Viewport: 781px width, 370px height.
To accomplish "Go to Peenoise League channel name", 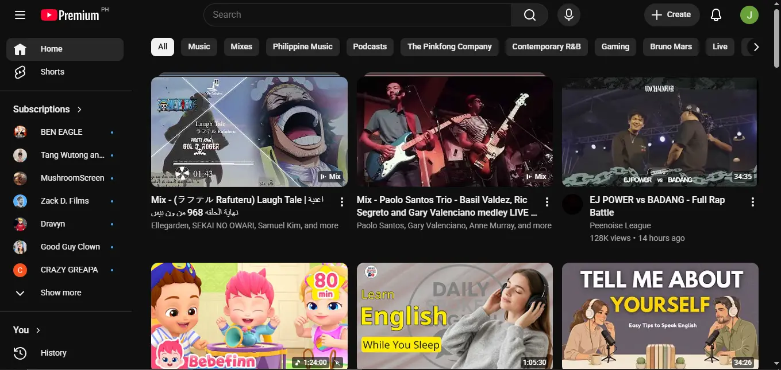I will [x=620, y=226].
